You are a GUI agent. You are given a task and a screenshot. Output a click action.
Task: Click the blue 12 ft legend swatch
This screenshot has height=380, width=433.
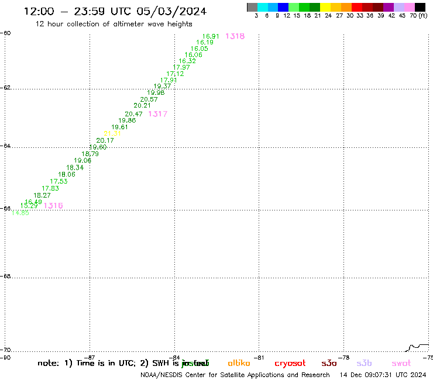pos(284,7)
